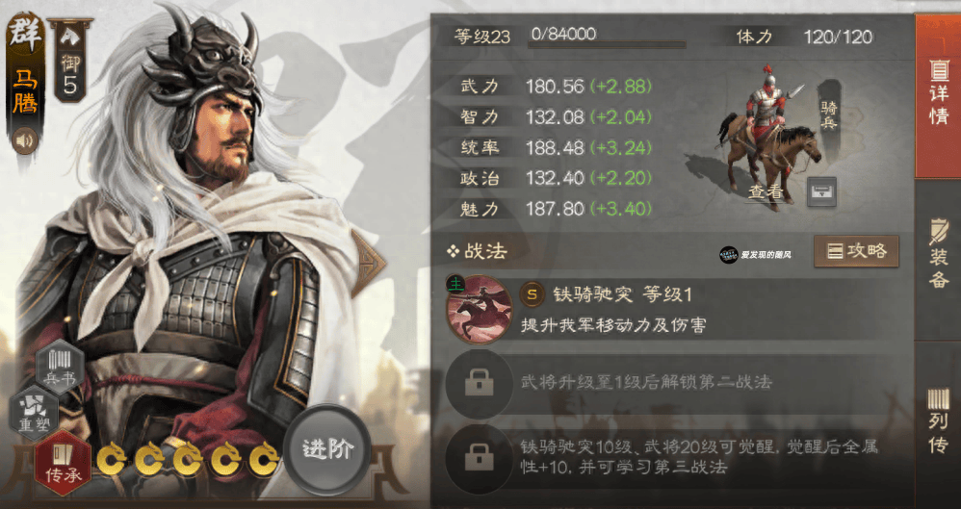This screenshot has width=961, height=509.
Task: Tap the 骑兵 cavalry troop figure
Action: click(768, 140)
